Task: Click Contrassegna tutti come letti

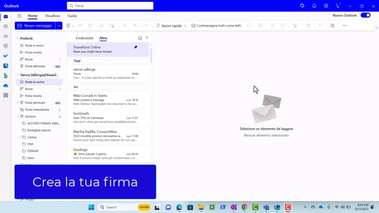Action: click(x=216, y=25)
